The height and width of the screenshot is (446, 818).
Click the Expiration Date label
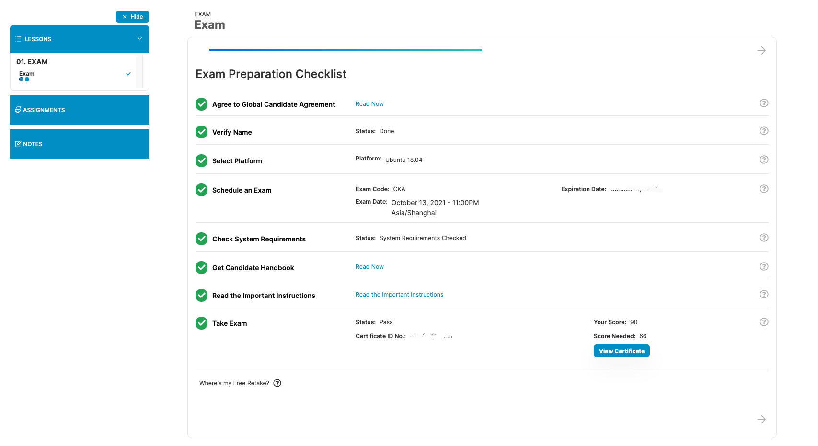(584, 189)
